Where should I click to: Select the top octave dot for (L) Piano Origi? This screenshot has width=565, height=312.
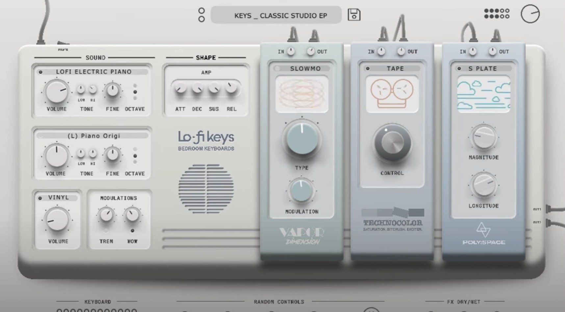(x=135, y=150)
